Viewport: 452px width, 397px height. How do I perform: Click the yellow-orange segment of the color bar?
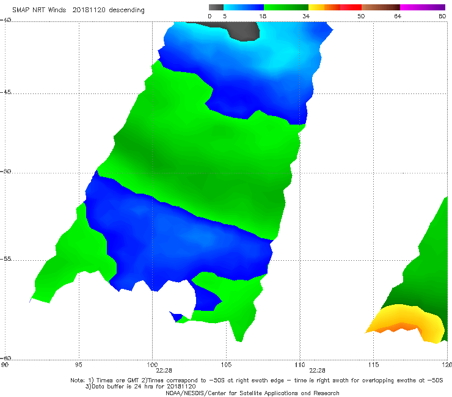[324, 7]
